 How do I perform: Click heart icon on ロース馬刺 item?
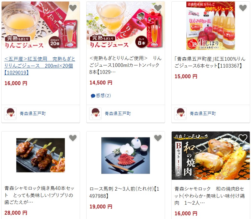(x=158, y=138)
